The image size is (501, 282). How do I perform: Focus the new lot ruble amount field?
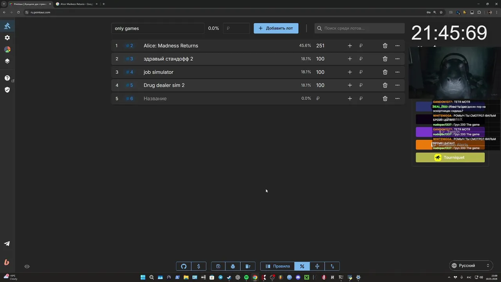[236, 28]
